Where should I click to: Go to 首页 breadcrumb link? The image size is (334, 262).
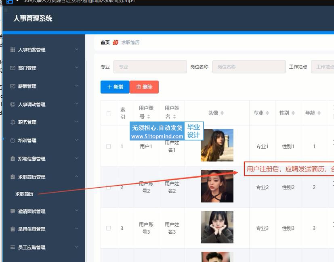105,42
